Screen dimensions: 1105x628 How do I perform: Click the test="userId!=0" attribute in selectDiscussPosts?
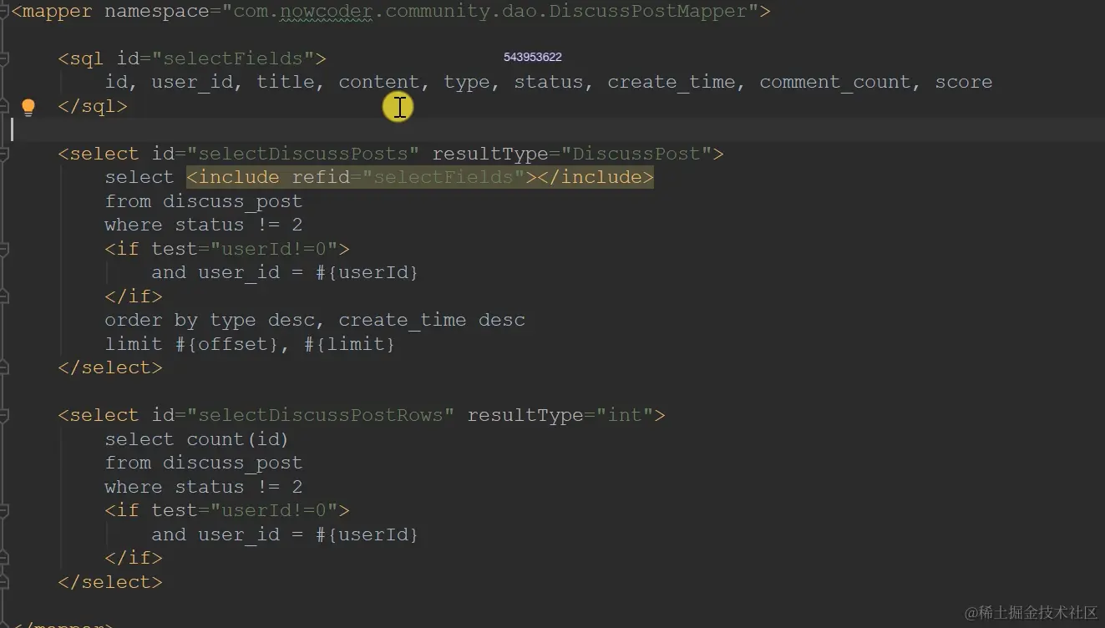pyautogui.click(x=245, y=249)
